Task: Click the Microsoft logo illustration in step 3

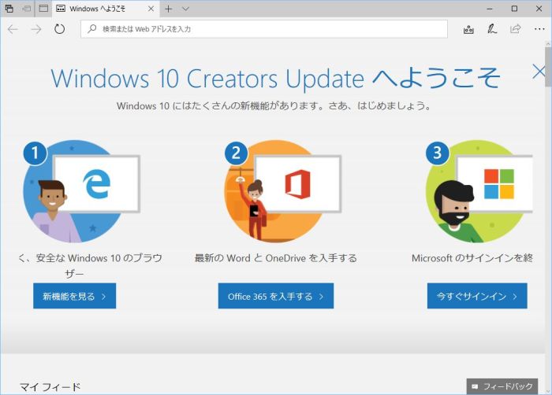Action: [498, 183]
